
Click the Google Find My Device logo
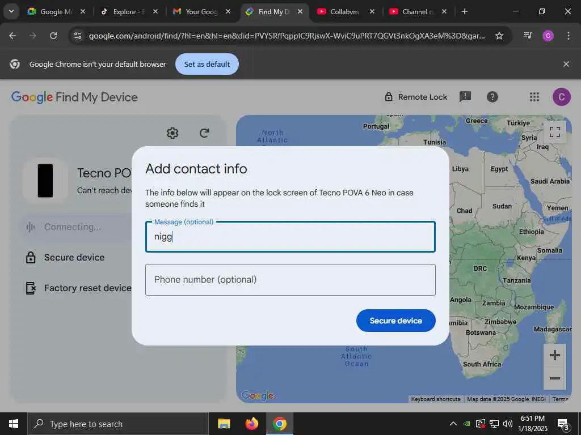click(74, 97)
